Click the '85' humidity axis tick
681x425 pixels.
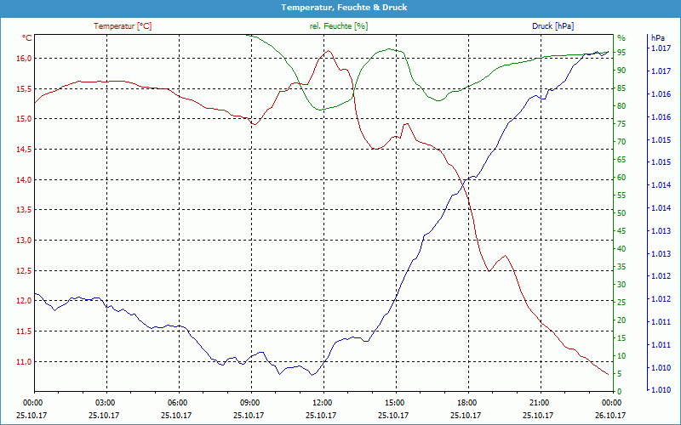[621, 88]
